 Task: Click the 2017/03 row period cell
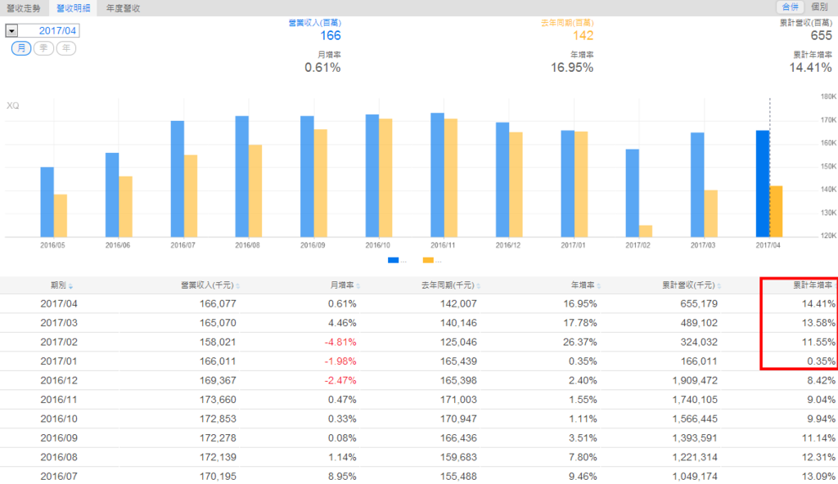(59, 323)
